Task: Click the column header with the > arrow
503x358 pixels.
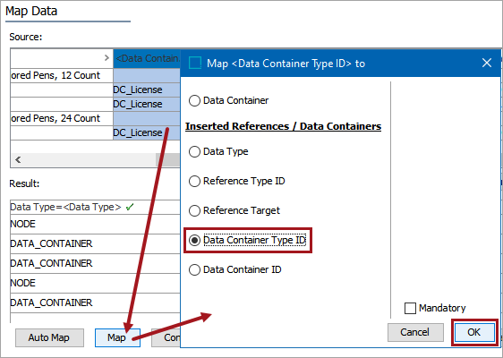Action: pos(62,58)
